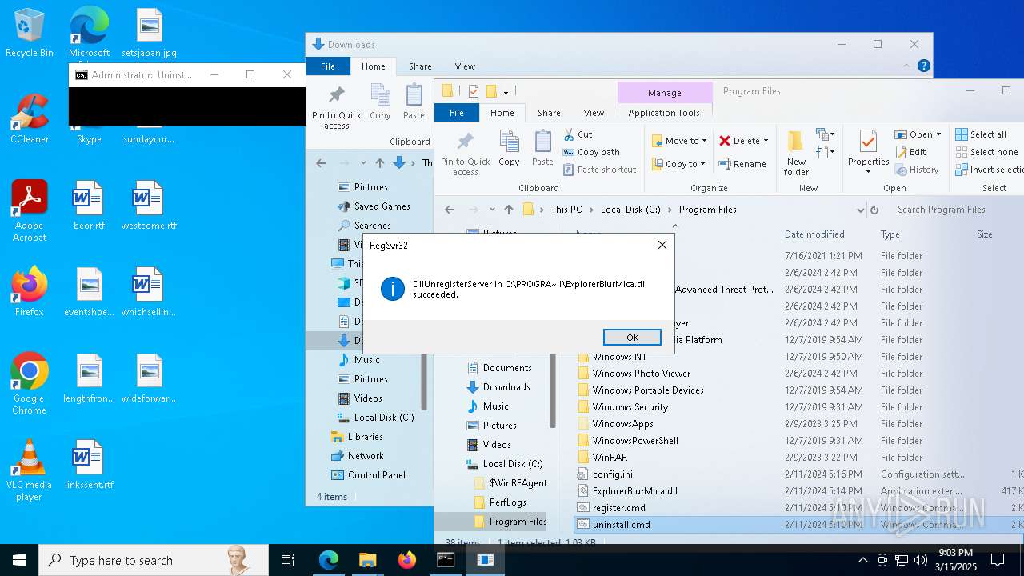Switch to View tab in Program Files window
The image size is (1024, 576).
594,113
